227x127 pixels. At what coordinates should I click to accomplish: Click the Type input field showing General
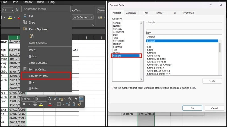(184, 37)
